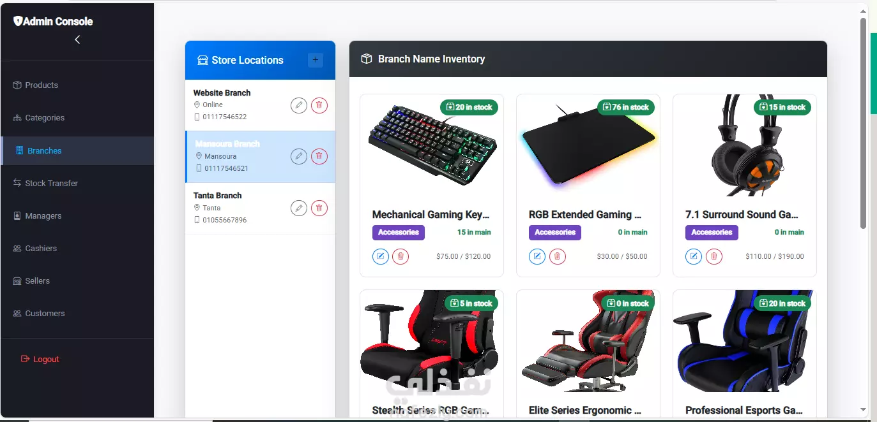The image size is (877, 422).
Task: Edit the 7.1 Surround Sound headset product
Action: [x=694, y=256]
